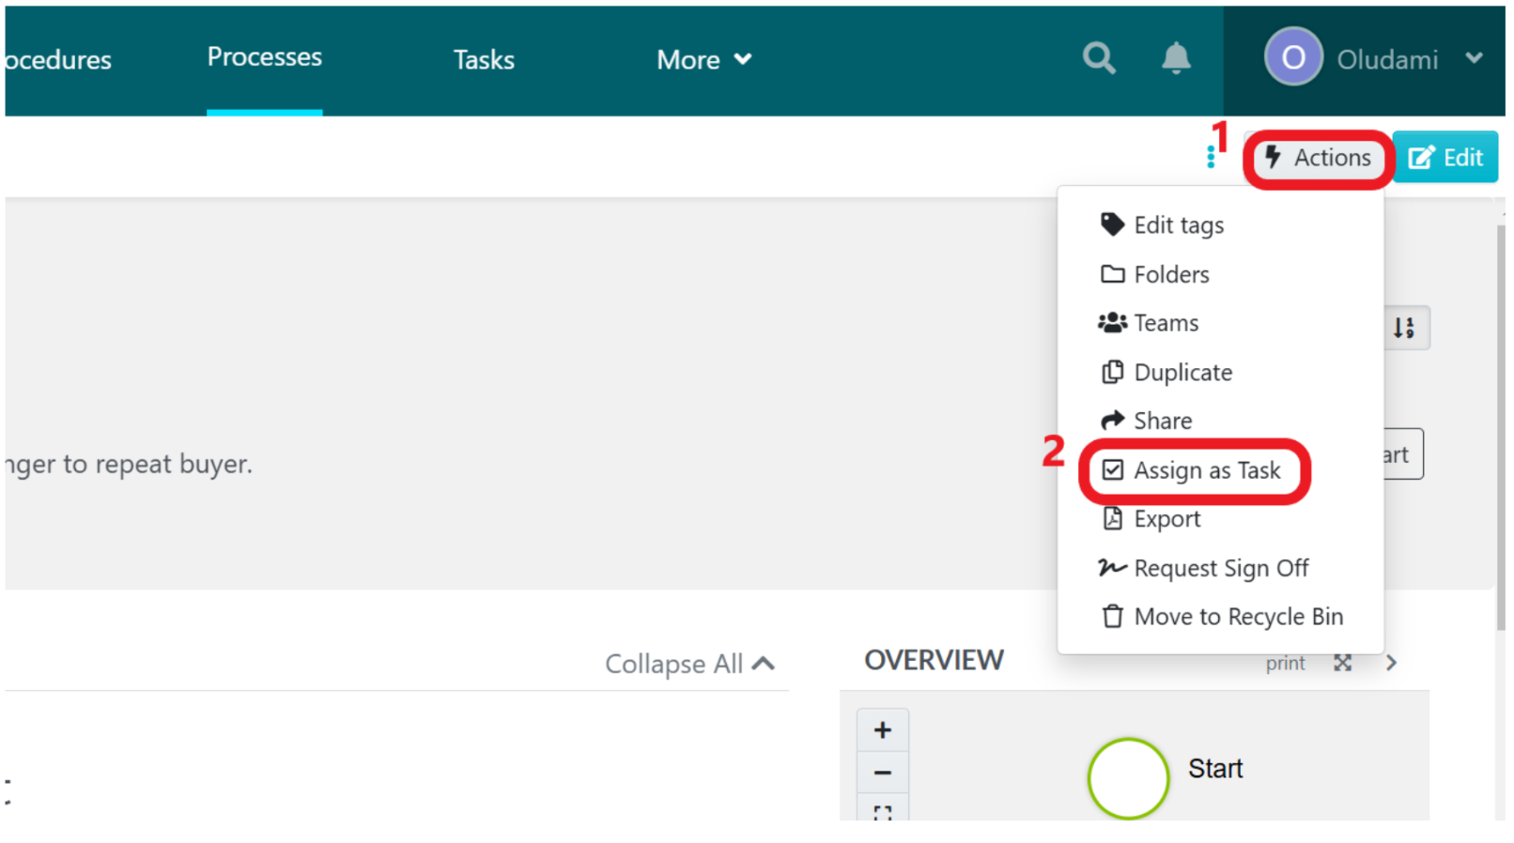Select Request Sign Off menu entry
Image resolution: width=1514 pixels, height=843 pixels.
click(x=1204, y=568)
